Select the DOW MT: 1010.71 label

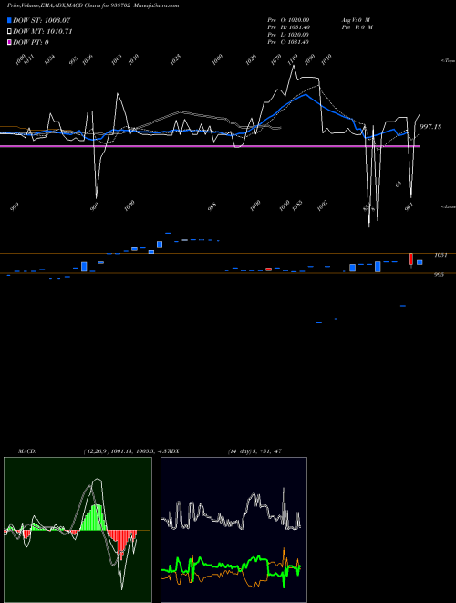click(43, 32)
